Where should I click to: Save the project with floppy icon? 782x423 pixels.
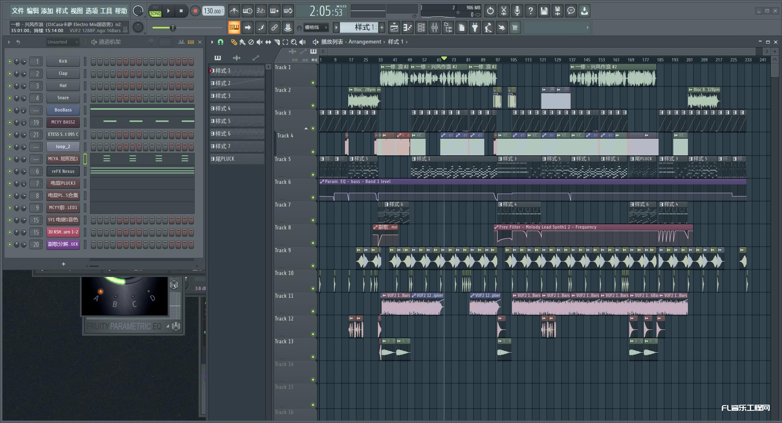coord(544,11)
